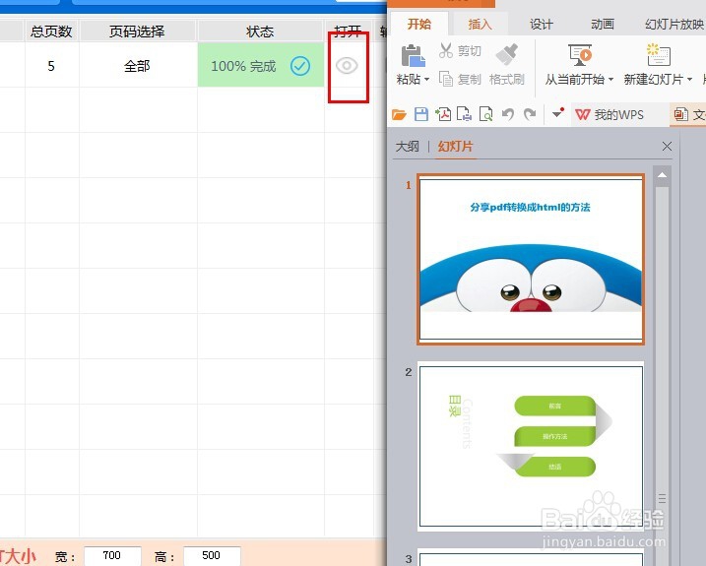Click the blue checkmark completion icon
Viewport: 706px width, 566px height.
pos(300,66)
